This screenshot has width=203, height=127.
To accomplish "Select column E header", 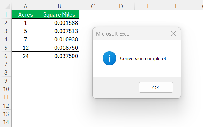I will tap(149, 6).
